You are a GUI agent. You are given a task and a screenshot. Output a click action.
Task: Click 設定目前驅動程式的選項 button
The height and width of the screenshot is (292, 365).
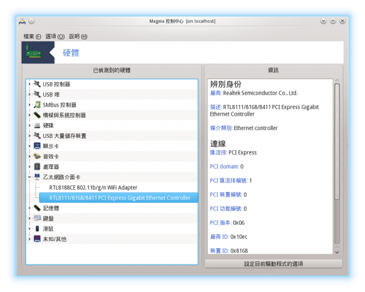pyautogui.click(x=273, y=263)
